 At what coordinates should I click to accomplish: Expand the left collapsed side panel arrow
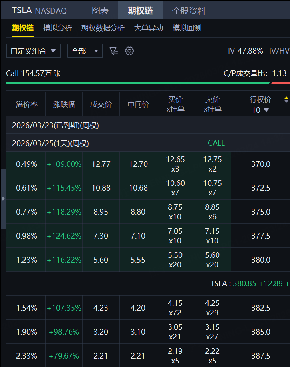tap(3, 199)
